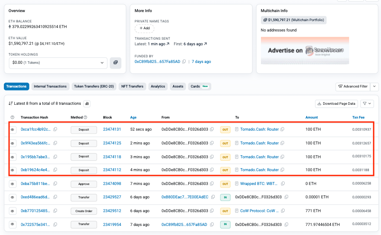The width and height of the screenshot is (381, 235).
Task: Copy From address in the 0xb19624c4e4 row
Action: coord(212,170)
